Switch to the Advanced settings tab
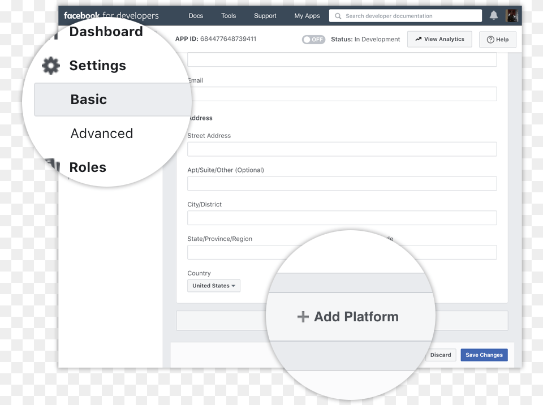The height and width of the screenshot is (405, 543). tap(102, 133)
